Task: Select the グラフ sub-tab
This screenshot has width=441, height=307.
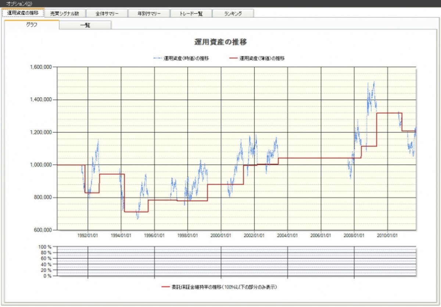Action: click(32, 25)
